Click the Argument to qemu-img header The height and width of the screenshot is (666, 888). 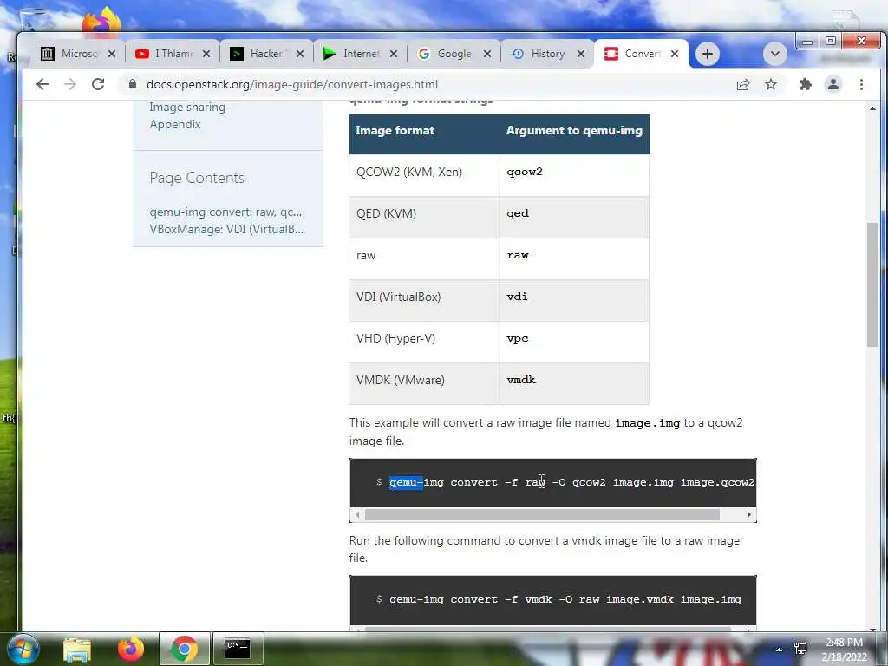[574, 134]
